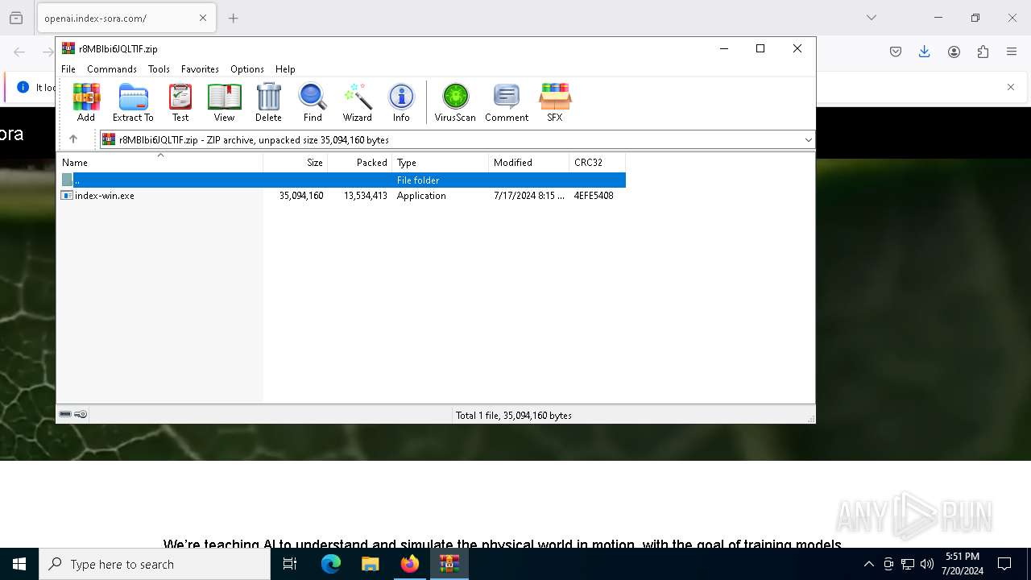Click the Firefox tab openai.index-sora.com
1031x580 pixels.
(126, 18)
